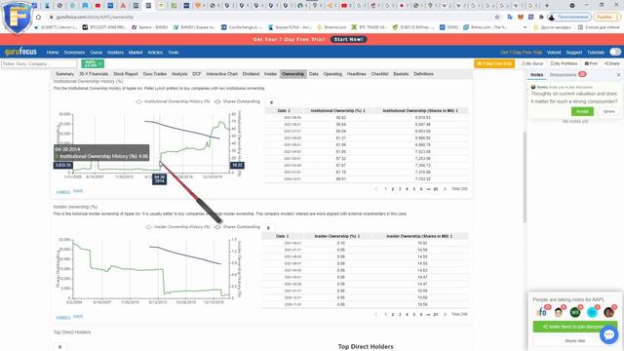Click the WX note-taker avatar

575,312
